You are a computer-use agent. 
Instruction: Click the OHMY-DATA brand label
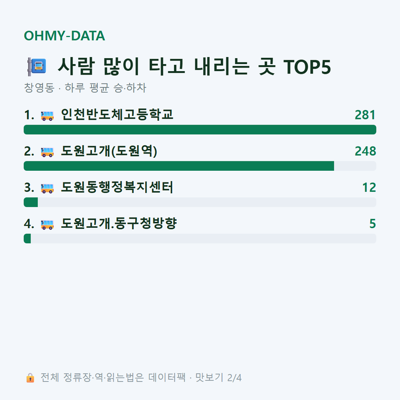pyautogui.click(x=64, y=36)
